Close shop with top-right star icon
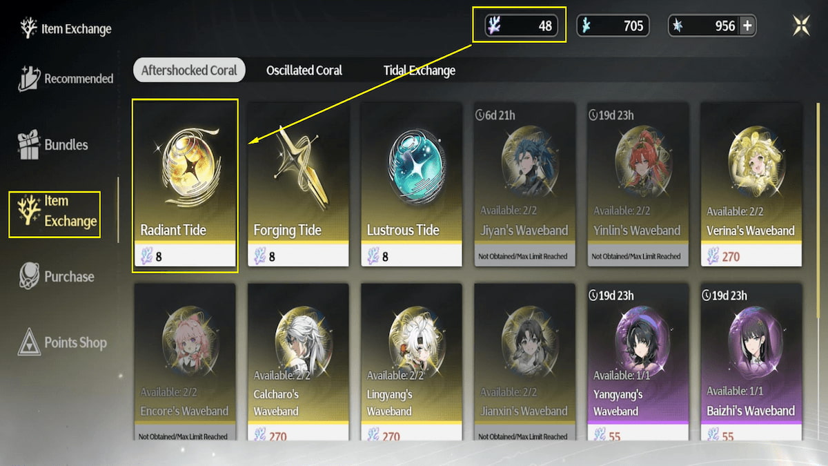Screen dimensions: 828x466 coord(802,26)
